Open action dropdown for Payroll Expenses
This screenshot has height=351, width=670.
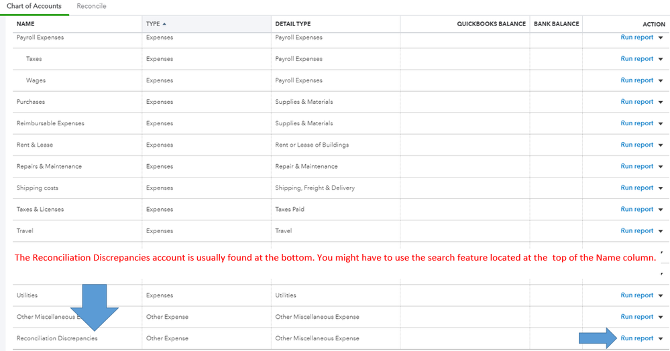(x=661, y=38)
